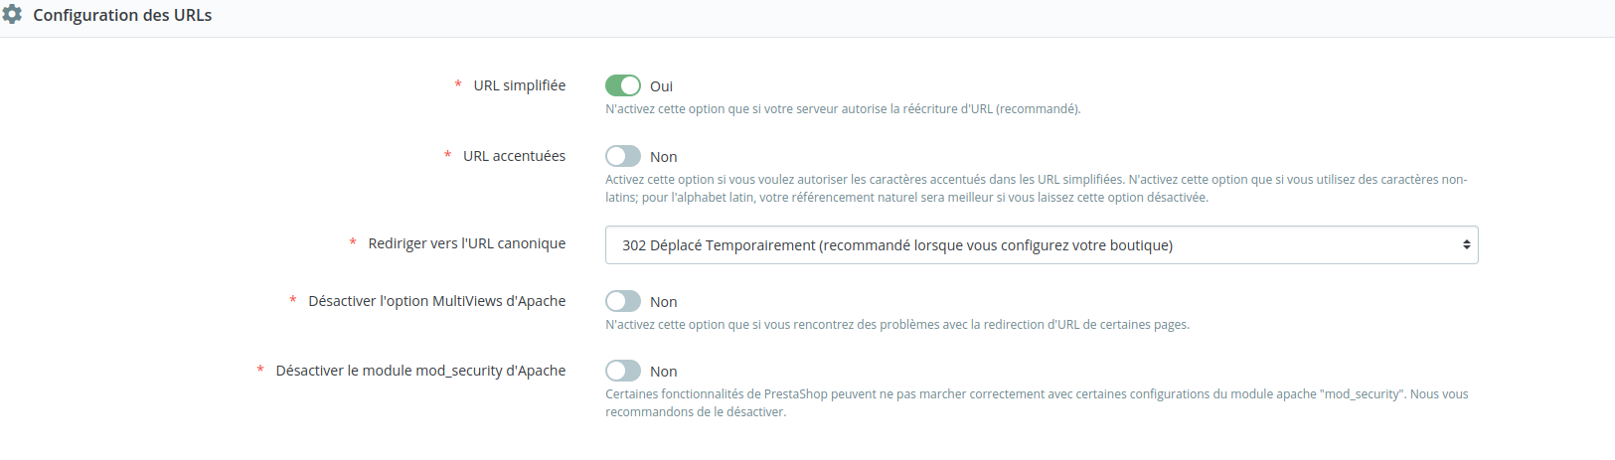Click the accented characters help text paragraph

1036,189
